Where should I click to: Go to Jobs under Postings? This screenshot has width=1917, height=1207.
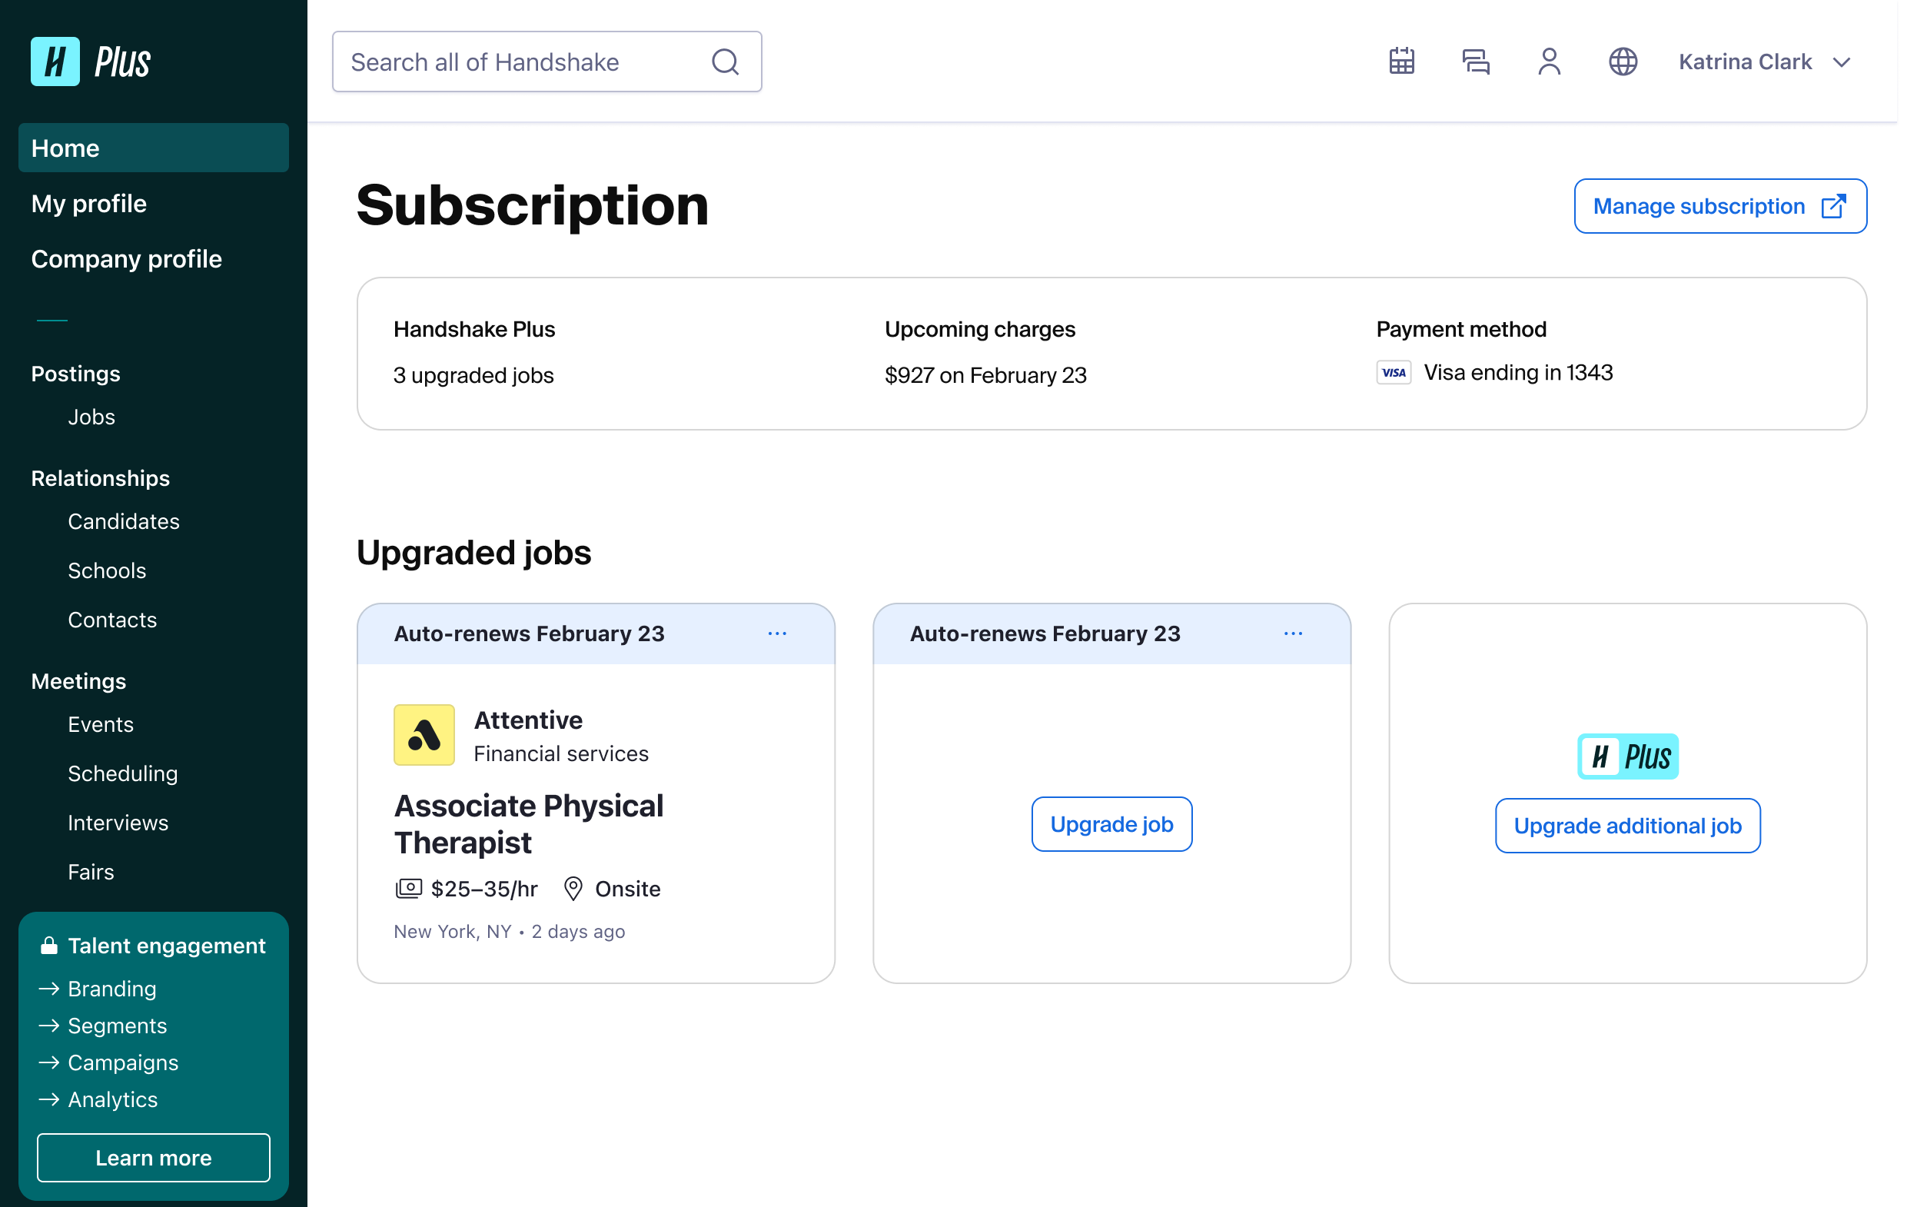91,417
